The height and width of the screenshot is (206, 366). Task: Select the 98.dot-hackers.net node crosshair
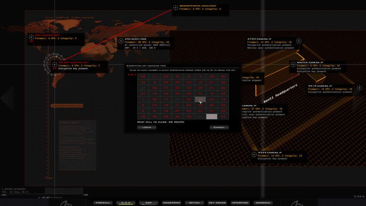click(x=54, y=64)
